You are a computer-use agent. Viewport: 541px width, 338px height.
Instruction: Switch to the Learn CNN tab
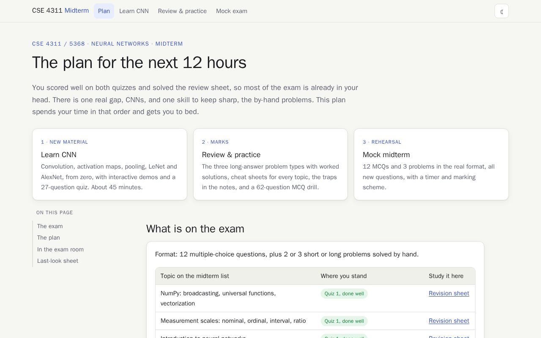point(134,11)
